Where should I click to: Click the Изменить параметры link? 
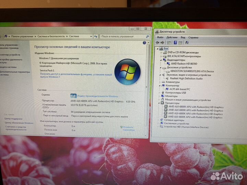(x=129, y=128)
